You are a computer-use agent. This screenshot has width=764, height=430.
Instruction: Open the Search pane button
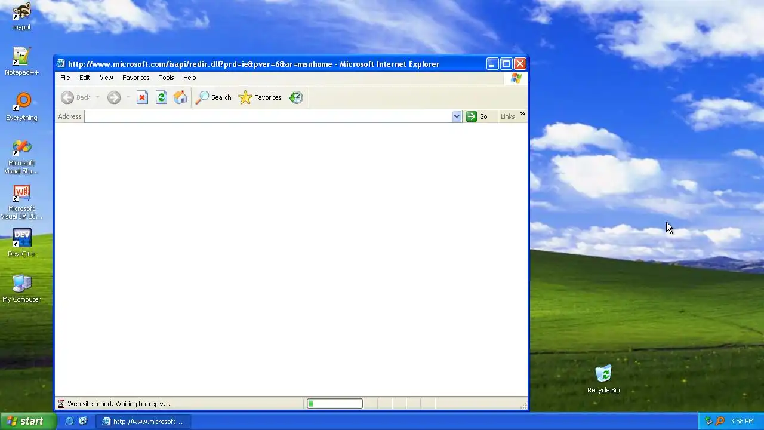tap(214, 97)
